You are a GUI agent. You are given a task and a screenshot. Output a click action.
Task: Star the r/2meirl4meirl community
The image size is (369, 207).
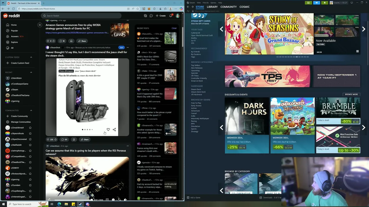(30, 128)
